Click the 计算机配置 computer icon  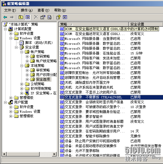click(11, 29)
